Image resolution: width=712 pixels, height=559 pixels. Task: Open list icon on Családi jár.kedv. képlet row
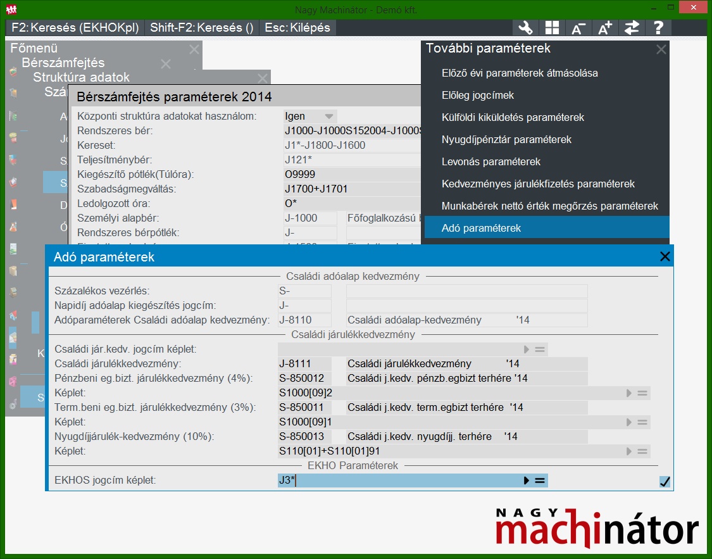pos(540,349)
